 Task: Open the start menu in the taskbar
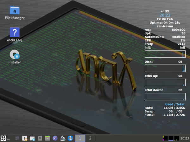[3, 138]
